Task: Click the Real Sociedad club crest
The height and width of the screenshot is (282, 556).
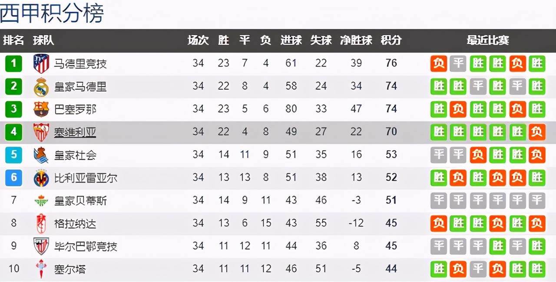Action: click(x=41, y=155)
